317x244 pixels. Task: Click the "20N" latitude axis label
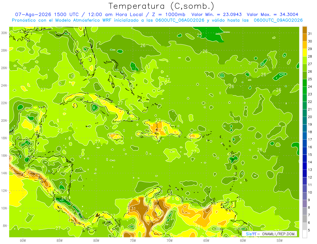coord(4,121)
